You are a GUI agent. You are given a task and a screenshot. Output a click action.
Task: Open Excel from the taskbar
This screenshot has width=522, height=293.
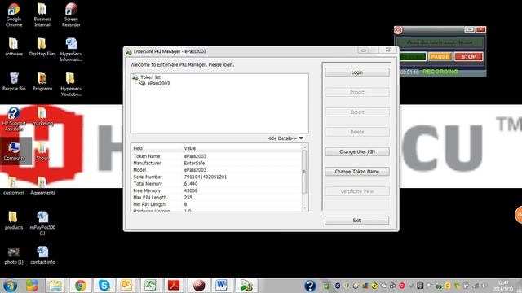click(150, 286)
